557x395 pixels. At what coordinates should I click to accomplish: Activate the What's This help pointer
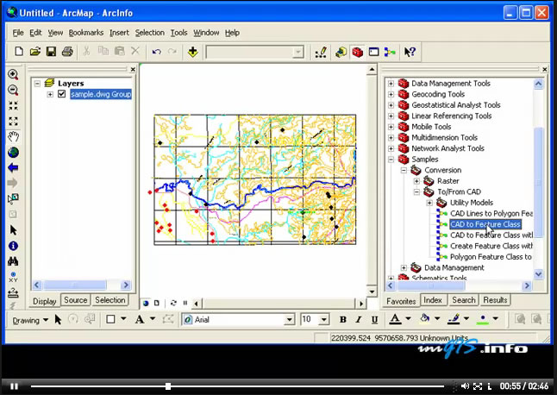410,53
